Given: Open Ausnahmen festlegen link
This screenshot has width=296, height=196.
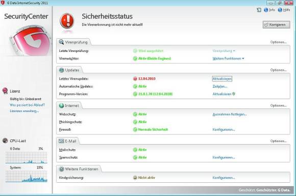Looking at the screenshot, I should 230,114.
